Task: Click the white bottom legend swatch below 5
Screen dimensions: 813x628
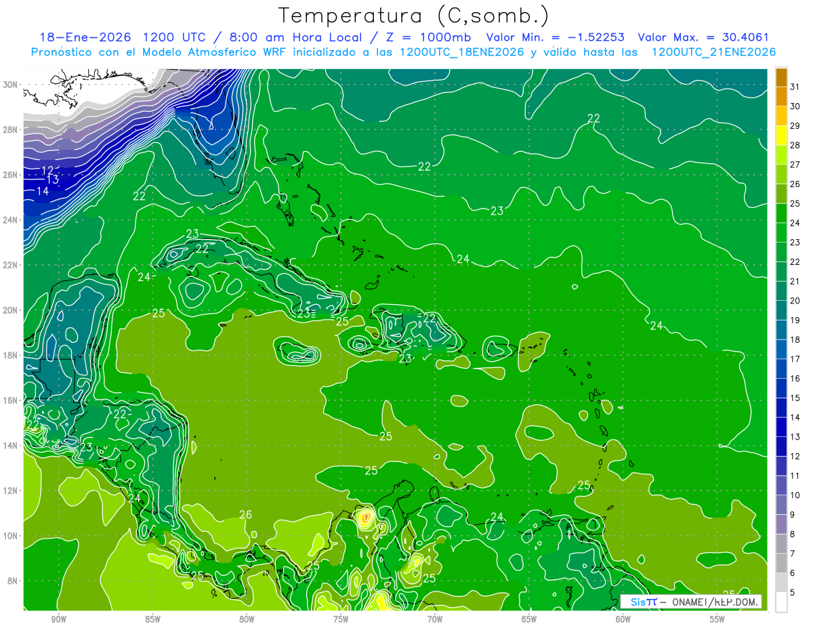Action: coord(781,602)
